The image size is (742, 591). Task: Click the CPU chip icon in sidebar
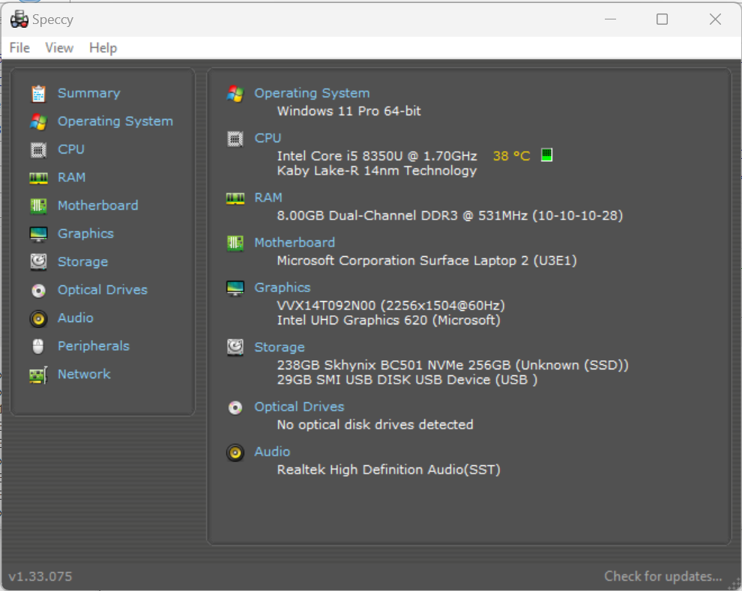pos(38,150)
